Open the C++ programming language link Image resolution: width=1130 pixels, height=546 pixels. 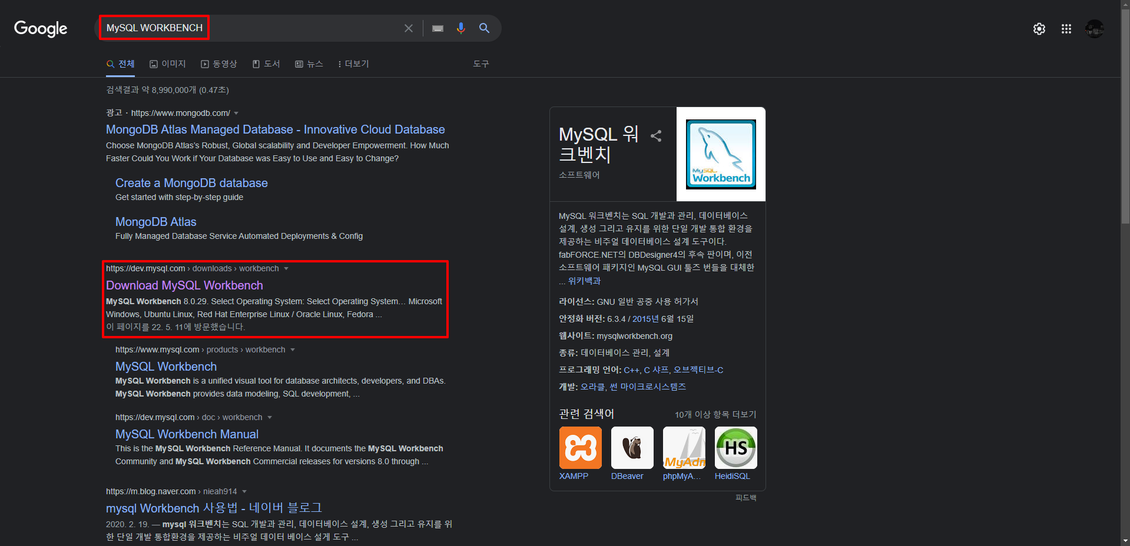click(631, 369)
